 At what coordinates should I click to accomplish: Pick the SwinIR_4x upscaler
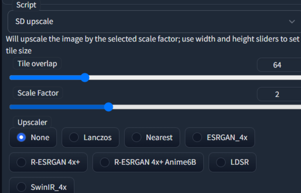point(21,187)
